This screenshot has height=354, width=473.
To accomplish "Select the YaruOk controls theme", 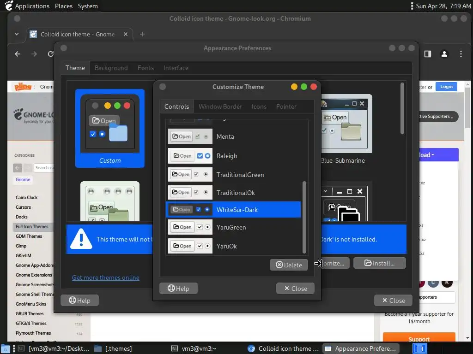I will (233, 246).
